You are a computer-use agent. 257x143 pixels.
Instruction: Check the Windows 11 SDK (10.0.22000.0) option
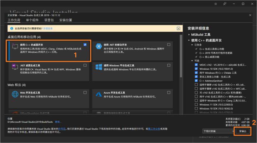(x=196, y=104)
